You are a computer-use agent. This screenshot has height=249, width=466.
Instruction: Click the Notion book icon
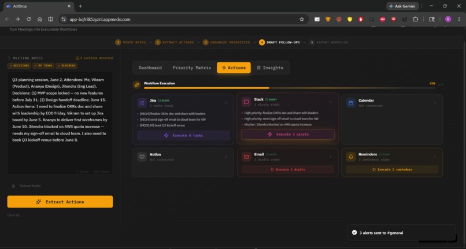click(x=142, y=157)
